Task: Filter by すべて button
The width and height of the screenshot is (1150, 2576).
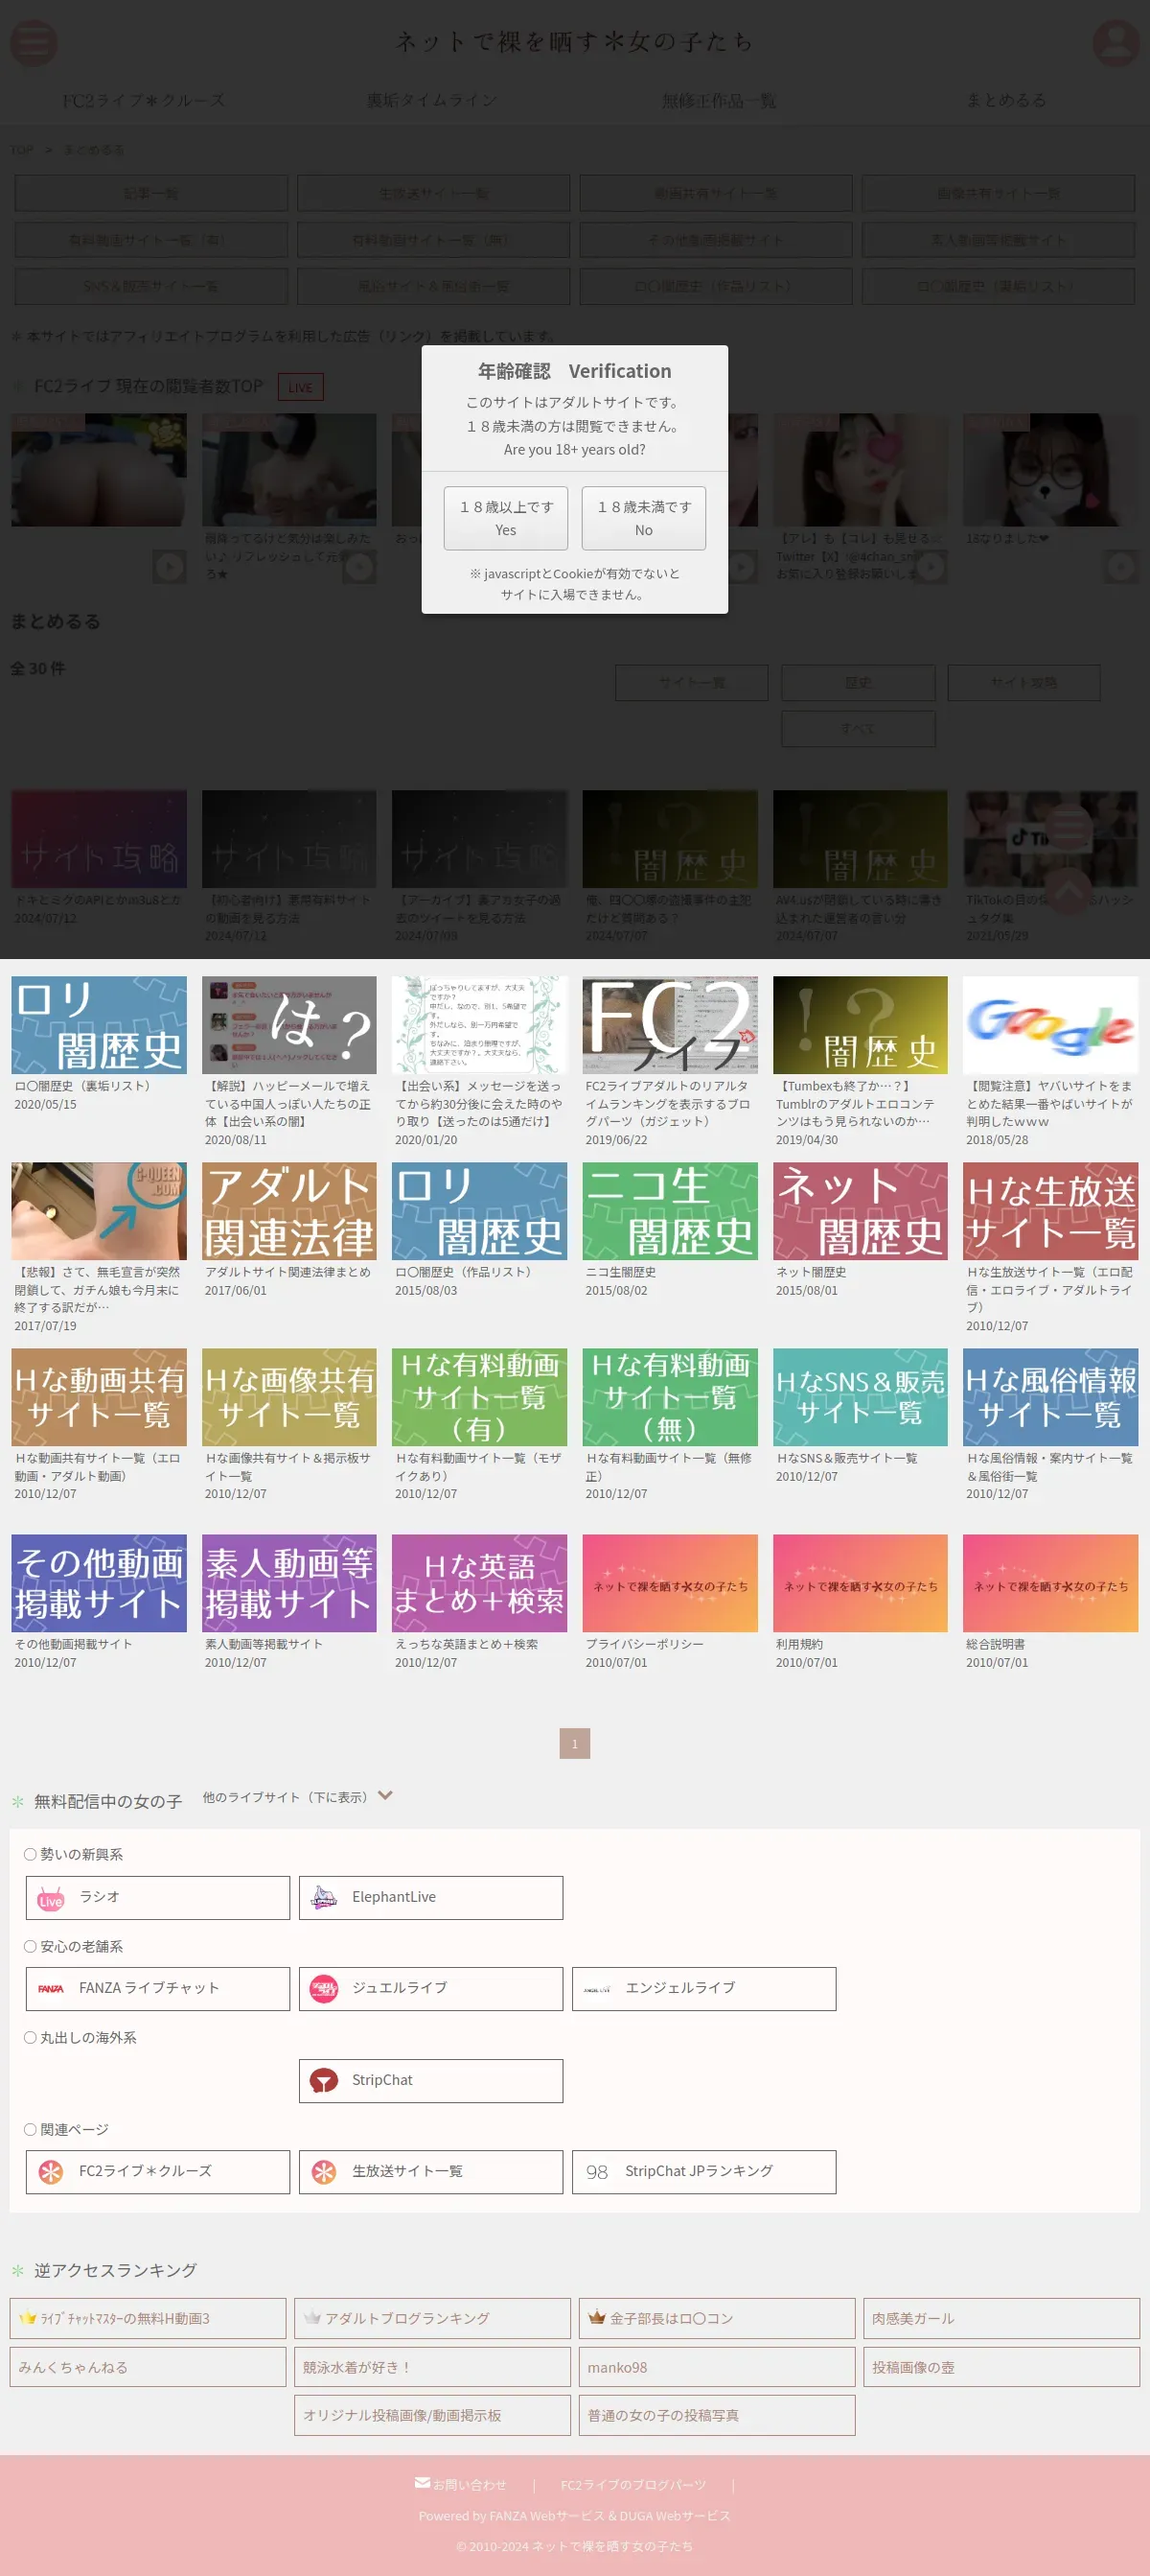Action: coord(859,729)
